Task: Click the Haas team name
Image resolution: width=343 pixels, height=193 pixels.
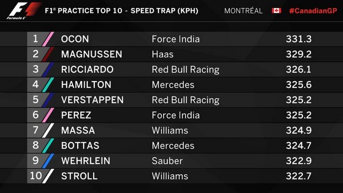Action: click(162, 54)
